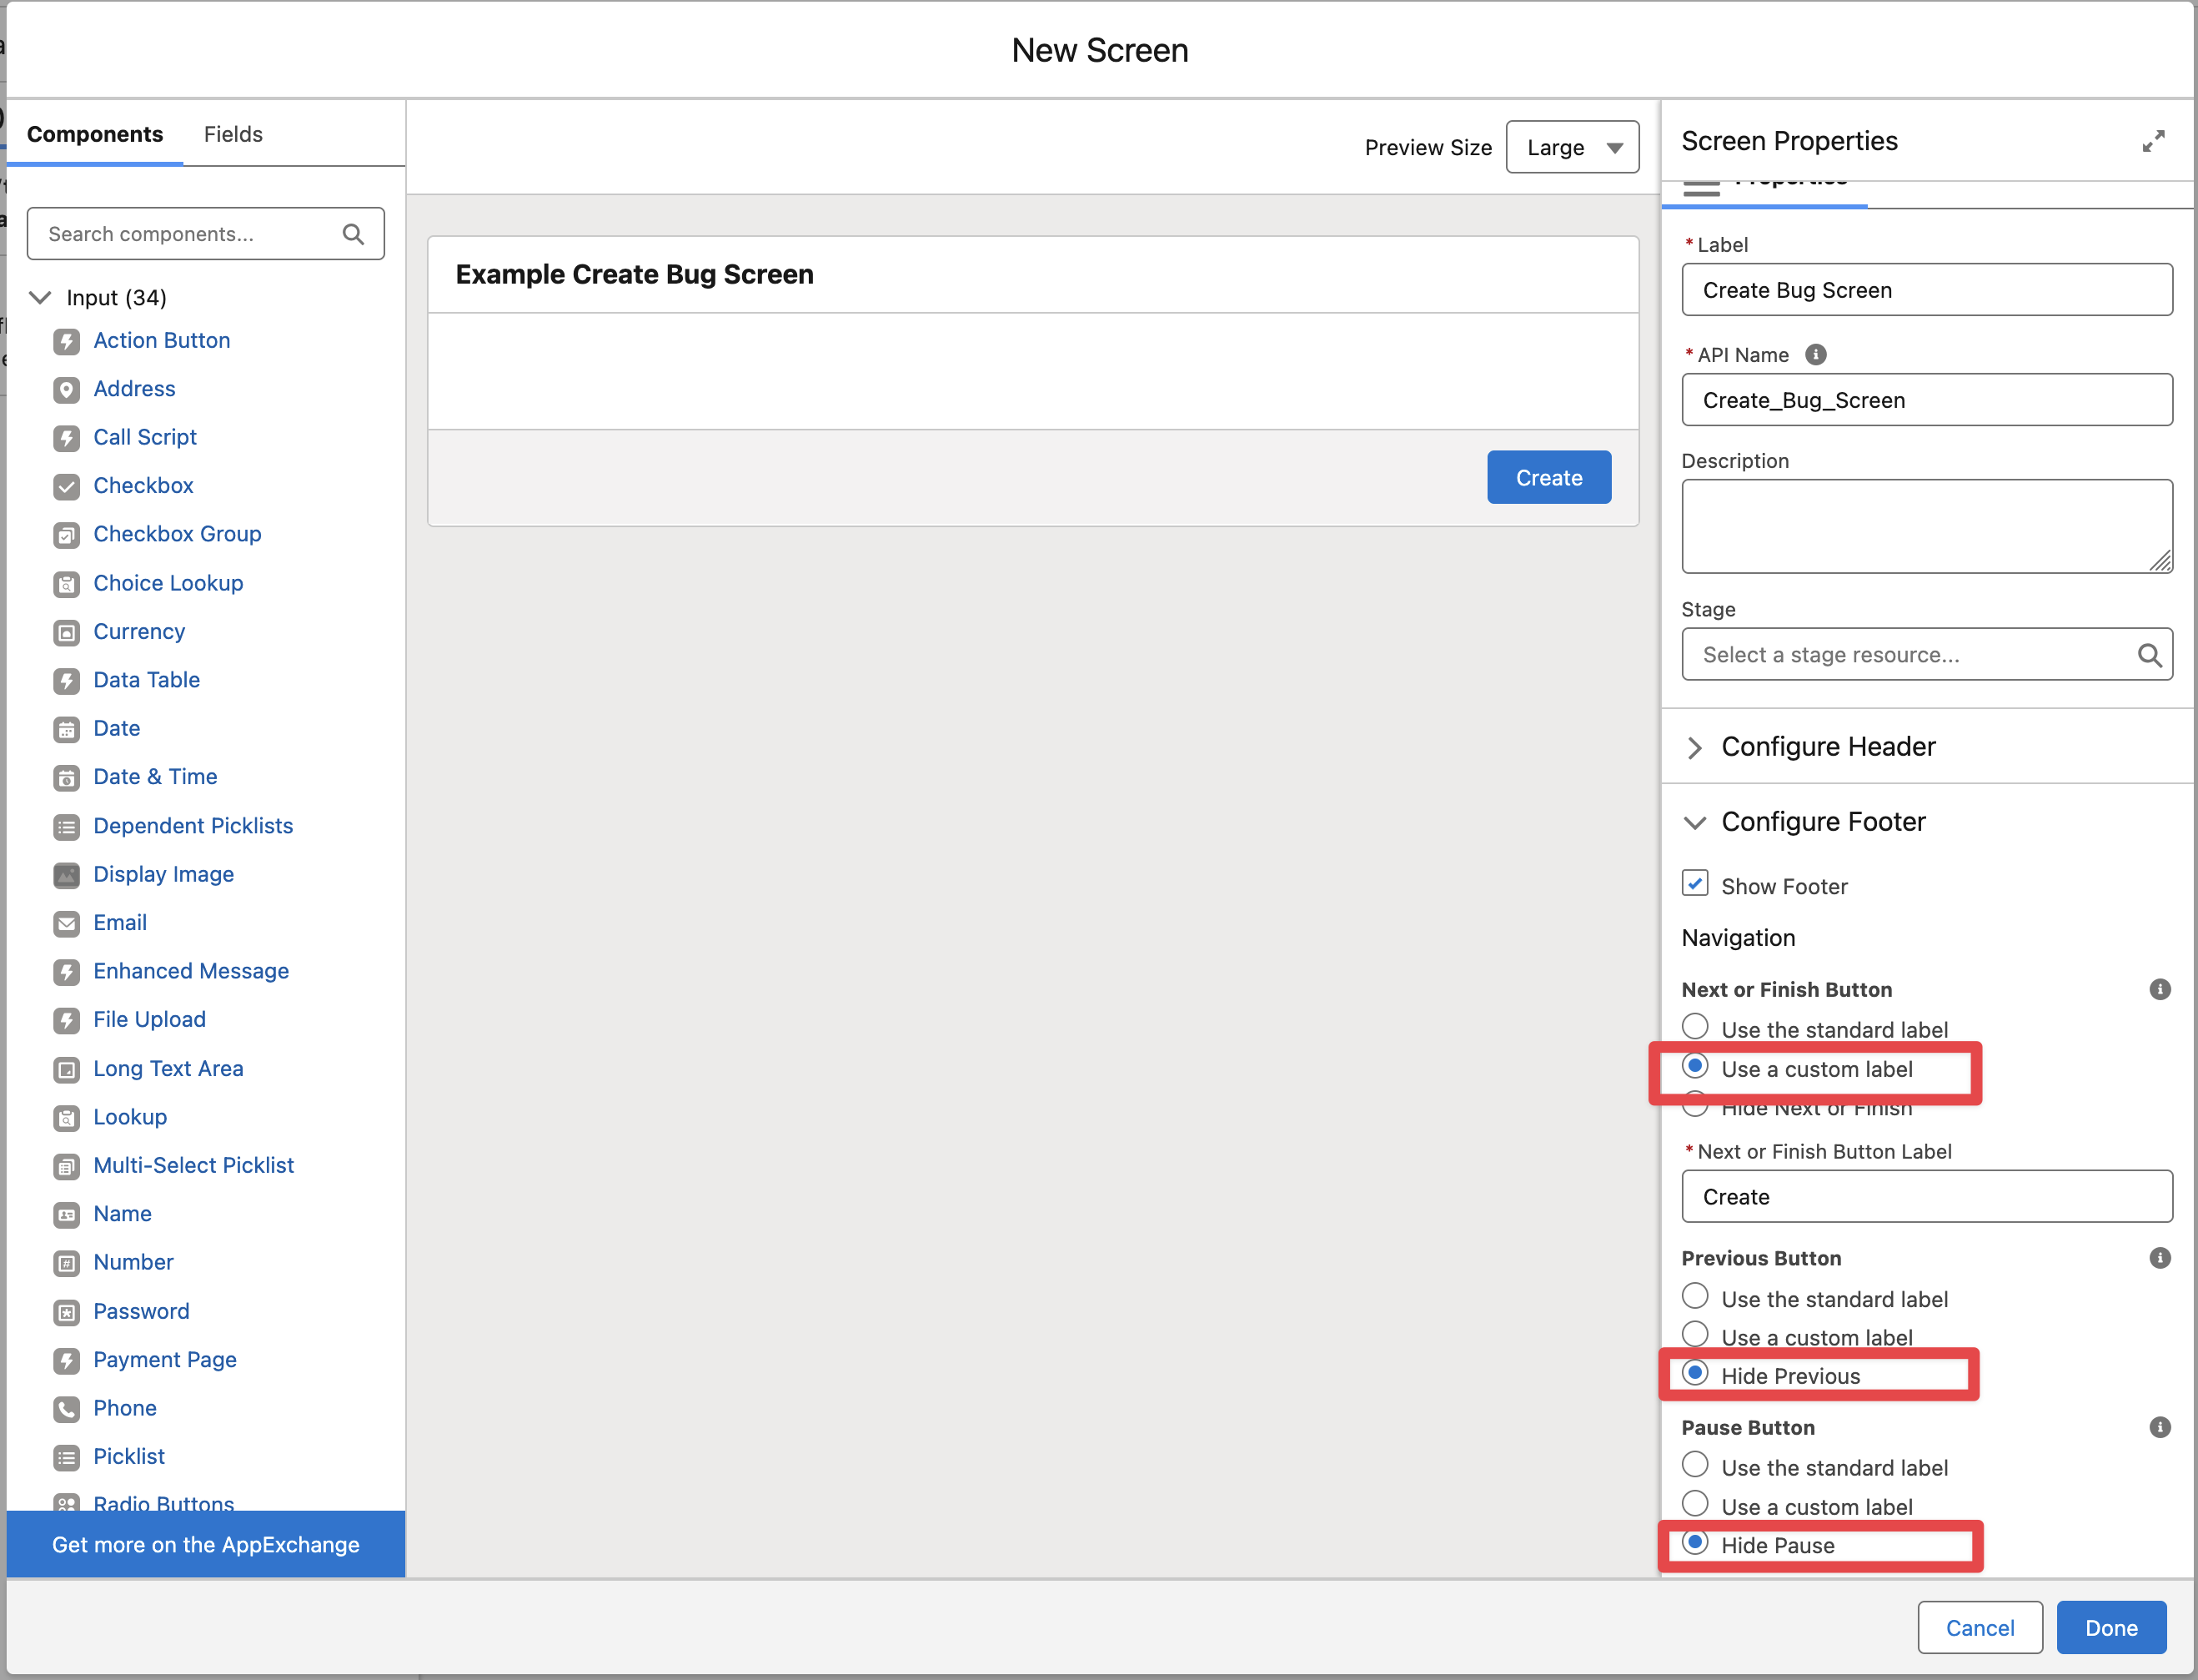Click the Phone component icon
Screen dimensions: 2198x1680
coord(66,1409)
